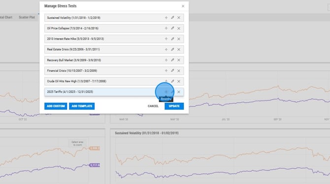Viewport: 330px width, 184px height.
Task: Select the Crude Oil Hits New High row text
Action: tap(77, 81)
